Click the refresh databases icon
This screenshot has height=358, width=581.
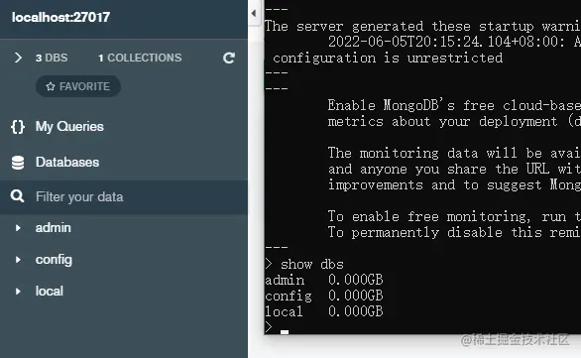(229, 58)
